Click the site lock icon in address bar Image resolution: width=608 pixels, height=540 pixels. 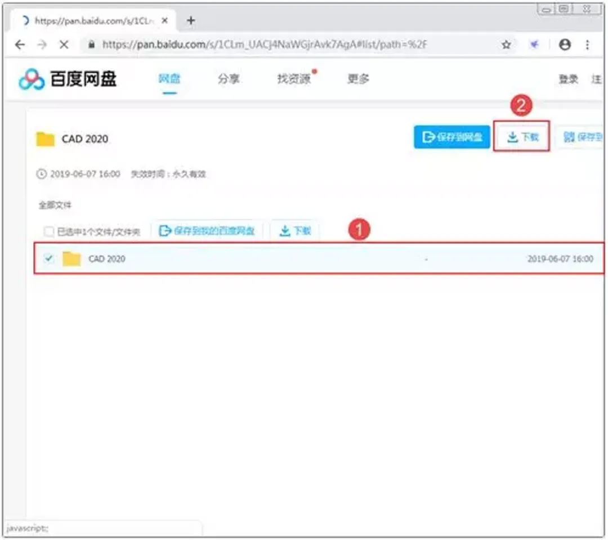click(92, 44)
